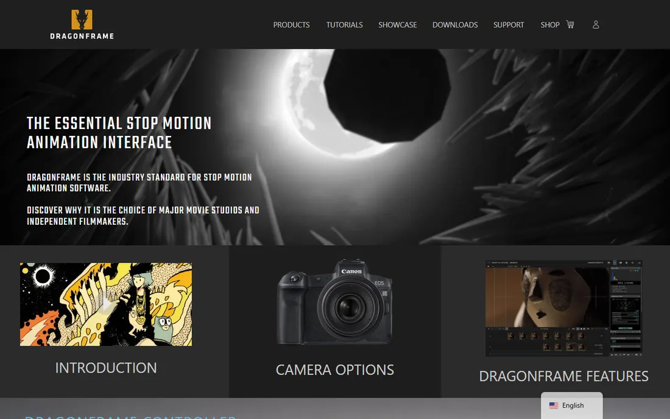Open the Dragonframe Features link
670x419 pixels.
[563, 376]
